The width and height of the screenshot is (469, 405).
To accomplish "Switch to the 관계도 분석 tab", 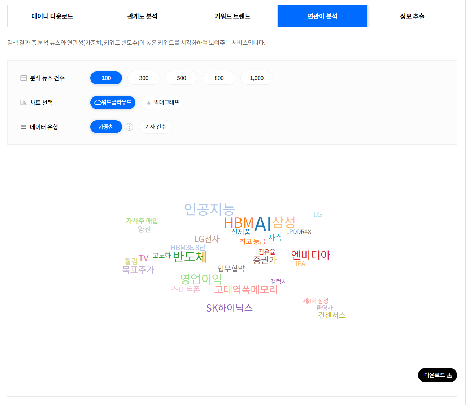I will (x=142, y=16).
